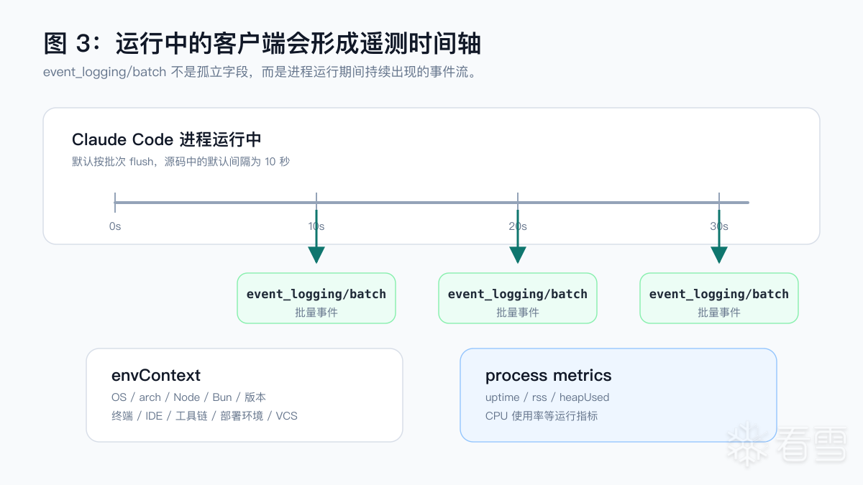The width and height of the screenshot is (863, 485).
Task: Click the line 'OS / arch / Node / Bun / 版本'
Action: coord(188,397)
